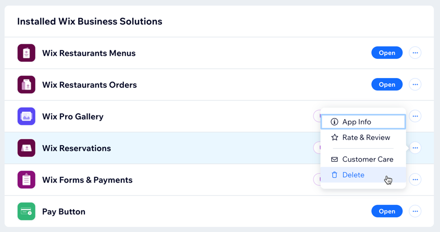Click the Wix Forms & Payments row title
The width and height of the screenshot is (440, 232).
[x=87, y=180]
